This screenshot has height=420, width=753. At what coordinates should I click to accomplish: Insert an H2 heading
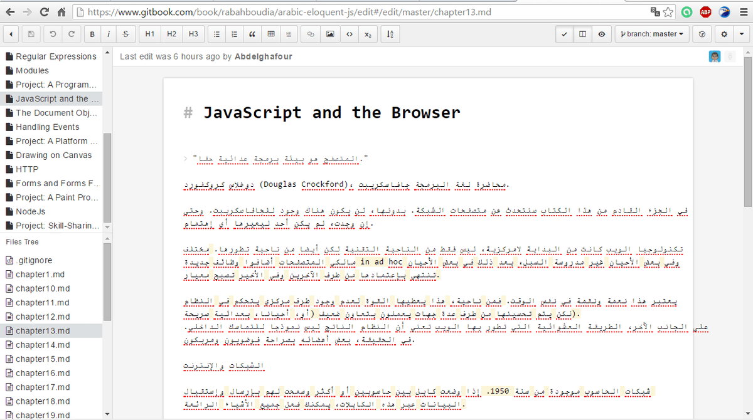tap(171, 34)
